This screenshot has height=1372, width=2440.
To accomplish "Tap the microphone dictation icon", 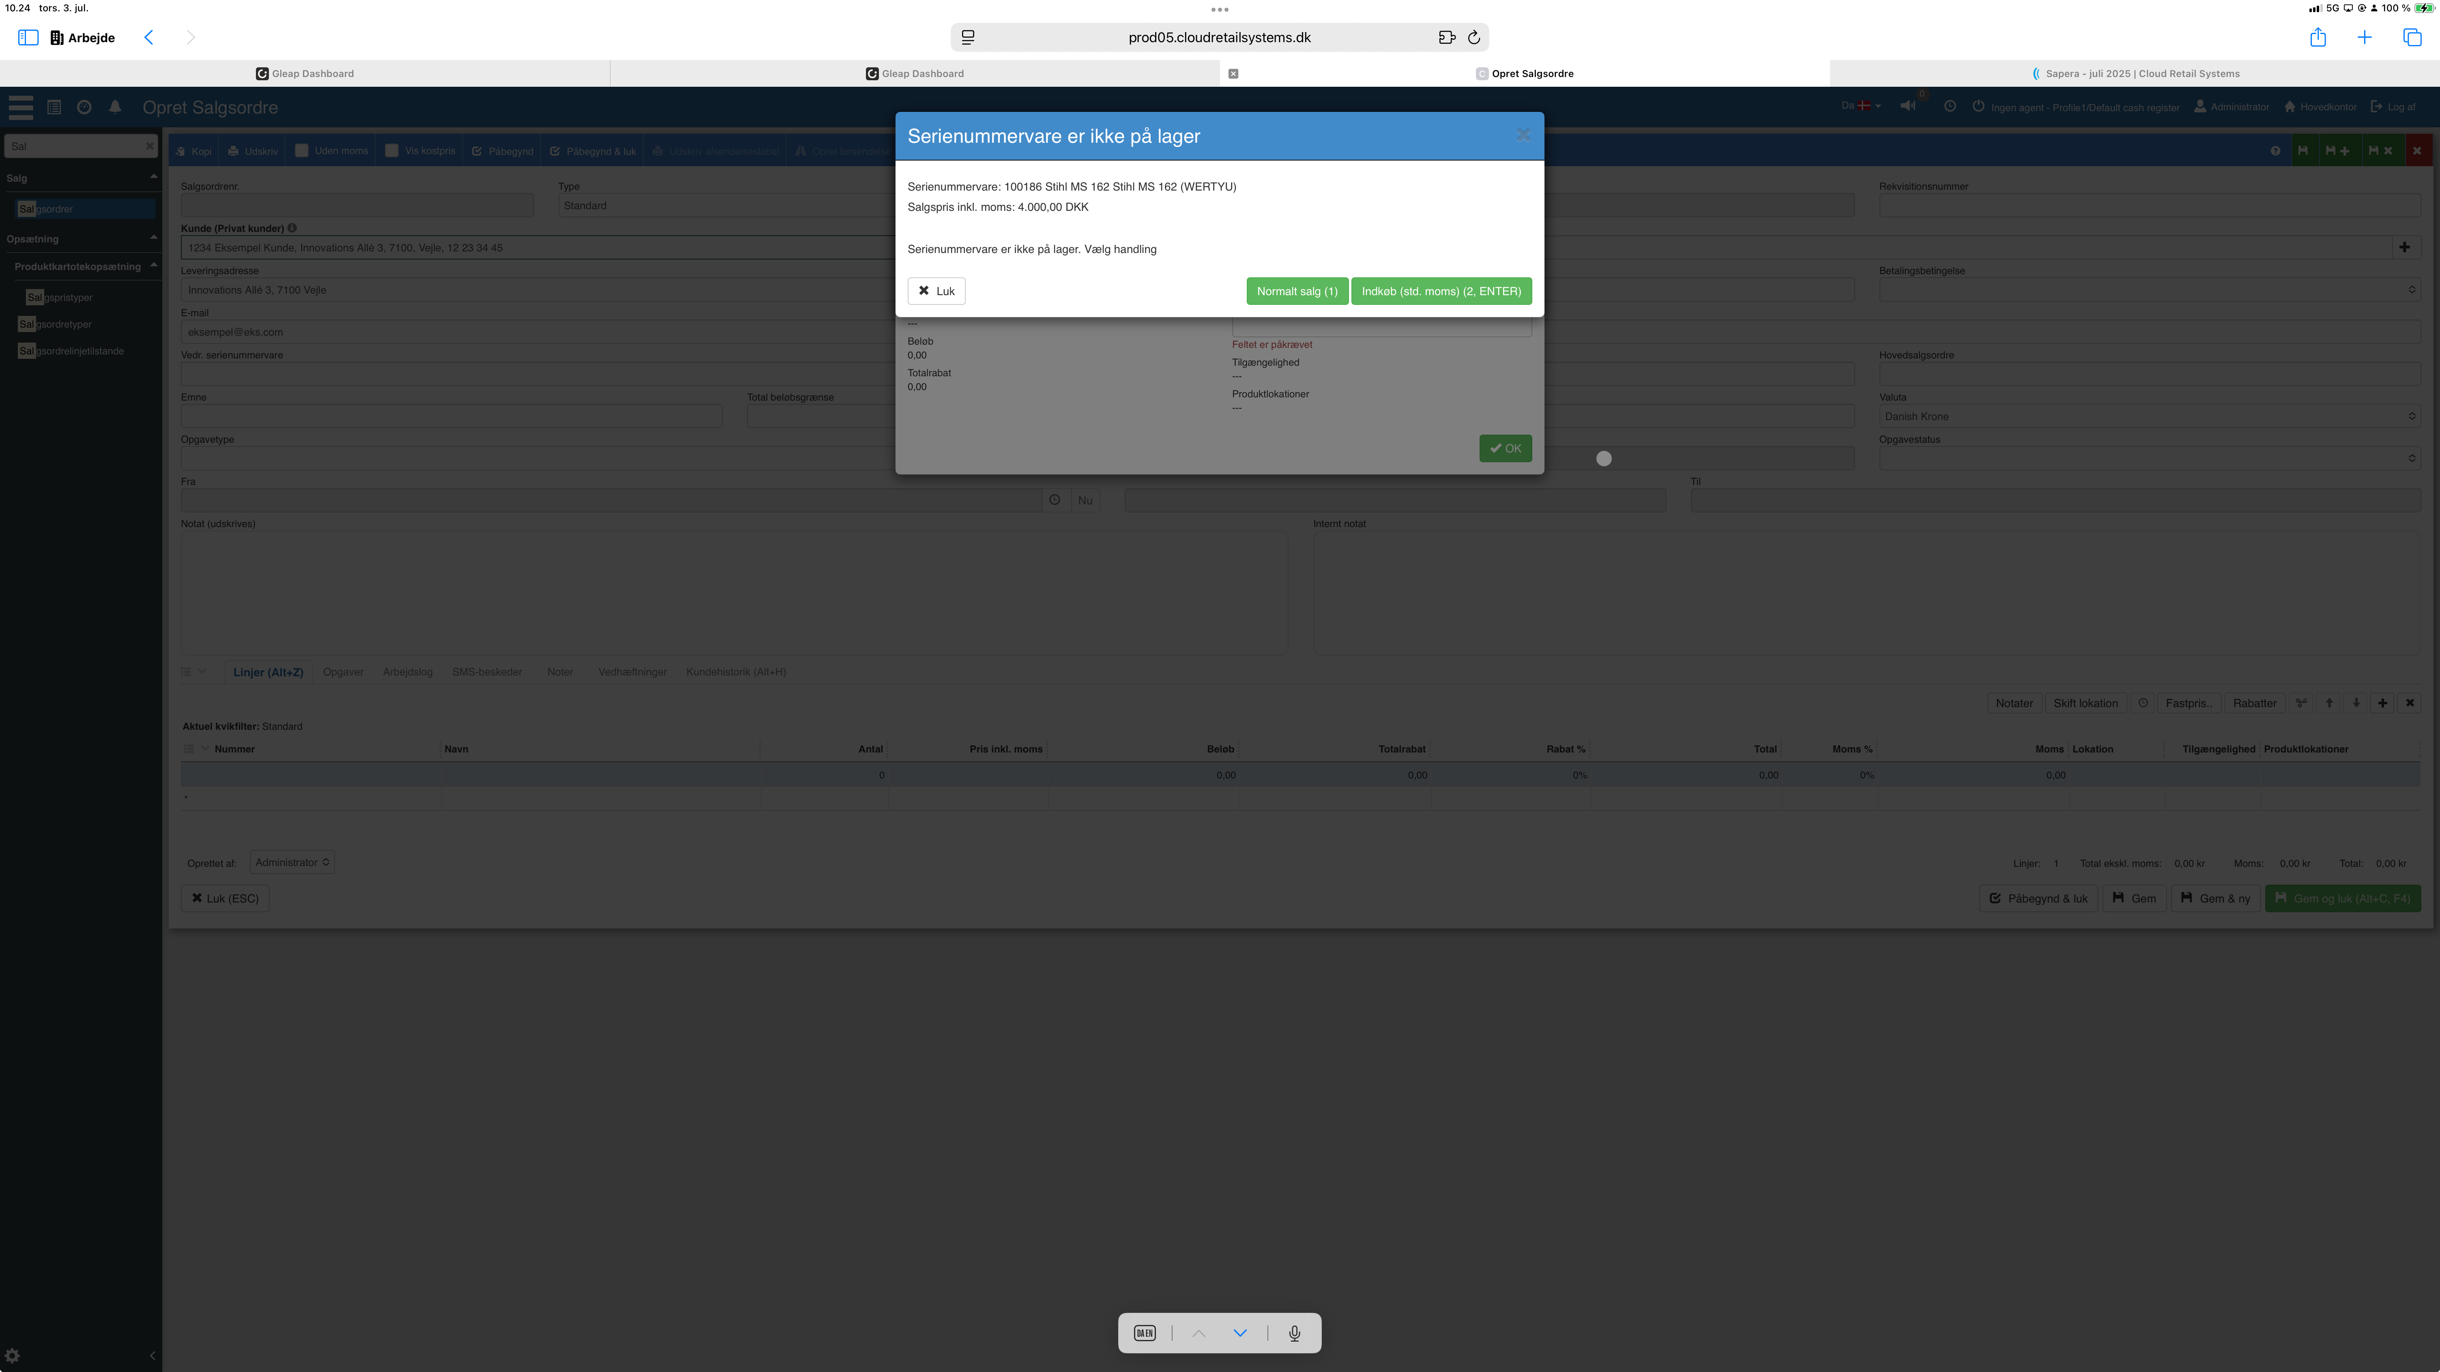I will click(1294, 1333).
